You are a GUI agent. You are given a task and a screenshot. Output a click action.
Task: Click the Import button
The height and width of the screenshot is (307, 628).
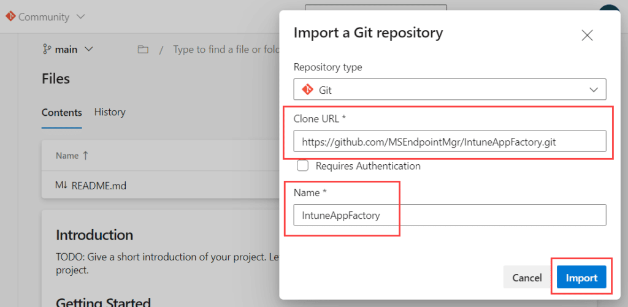pos(581,278)
